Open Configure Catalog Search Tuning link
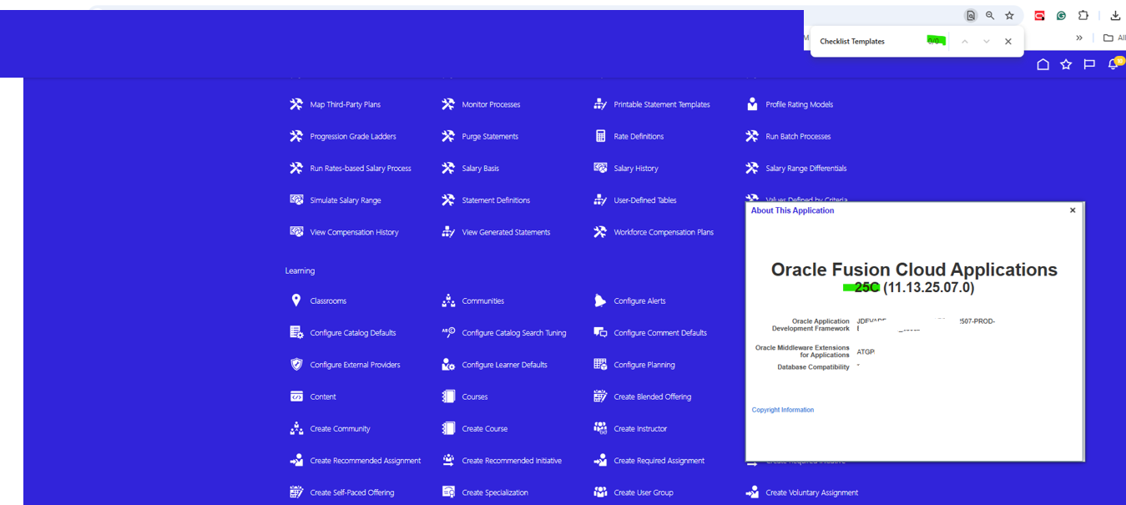1126x505 pixels. 514,333
